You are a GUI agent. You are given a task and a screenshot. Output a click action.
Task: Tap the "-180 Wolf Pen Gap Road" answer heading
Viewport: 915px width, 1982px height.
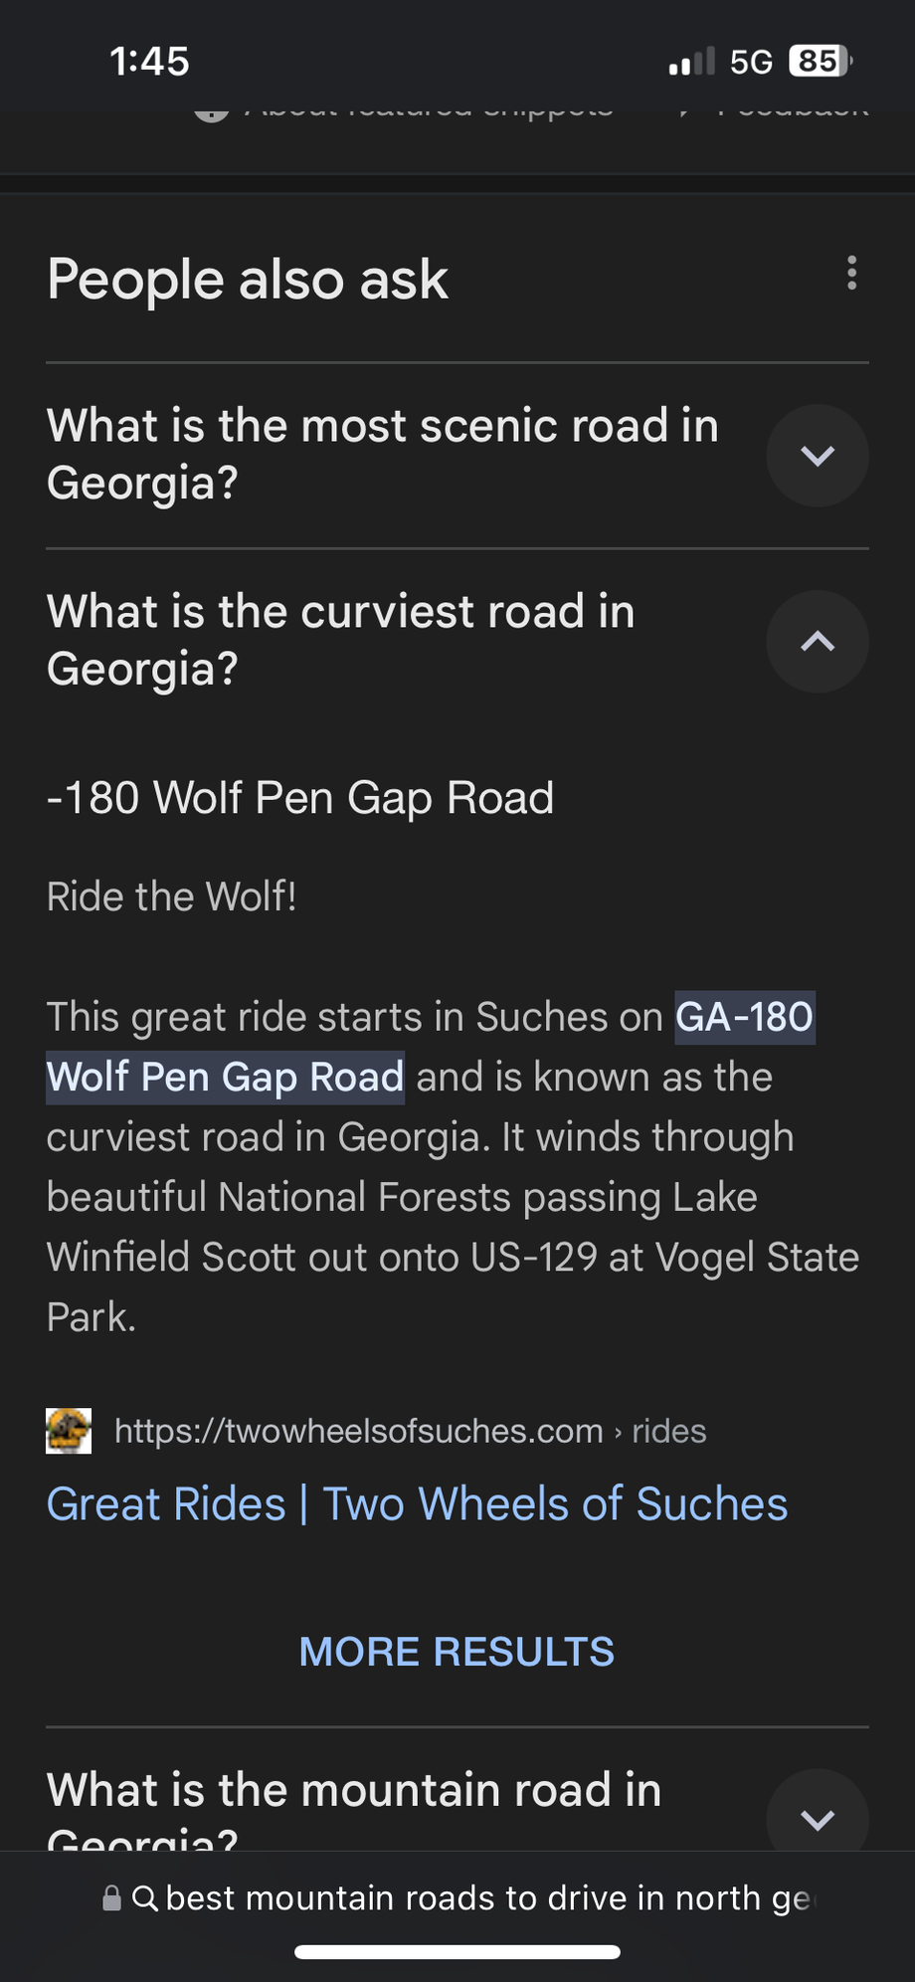(x=300, y=798)
